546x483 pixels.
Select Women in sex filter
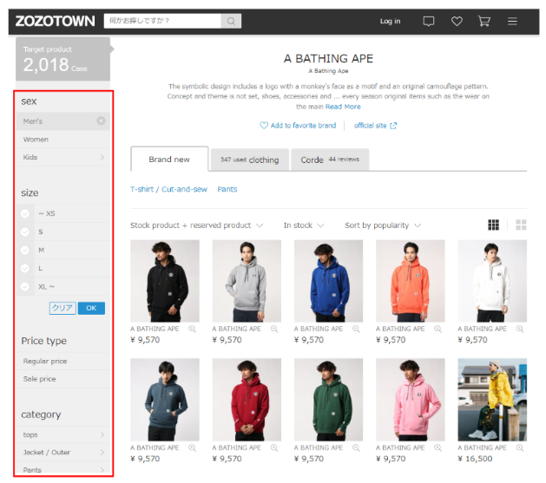(63, 140)
